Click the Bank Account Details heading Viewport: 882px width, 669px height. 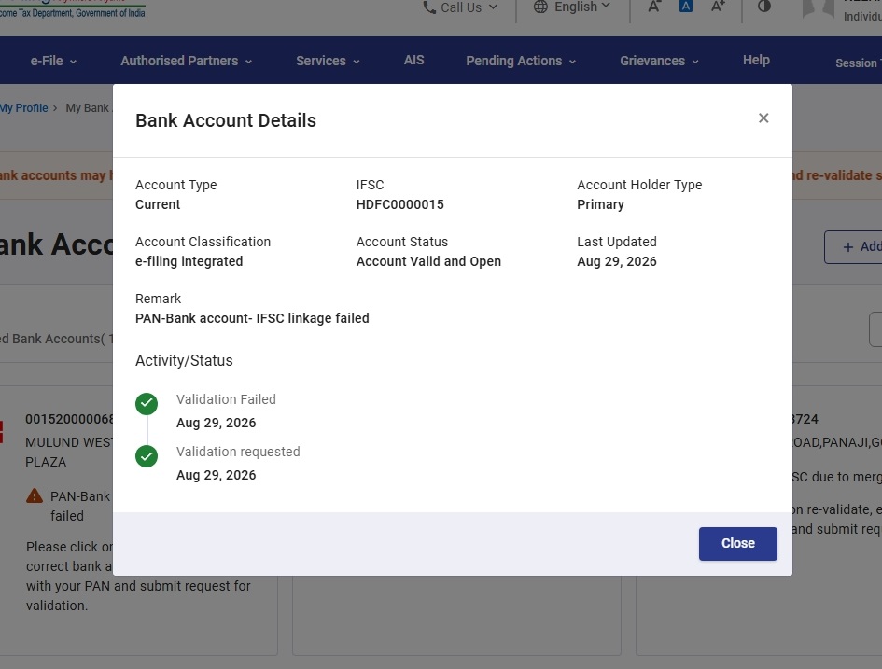click(x=226, y=120)
